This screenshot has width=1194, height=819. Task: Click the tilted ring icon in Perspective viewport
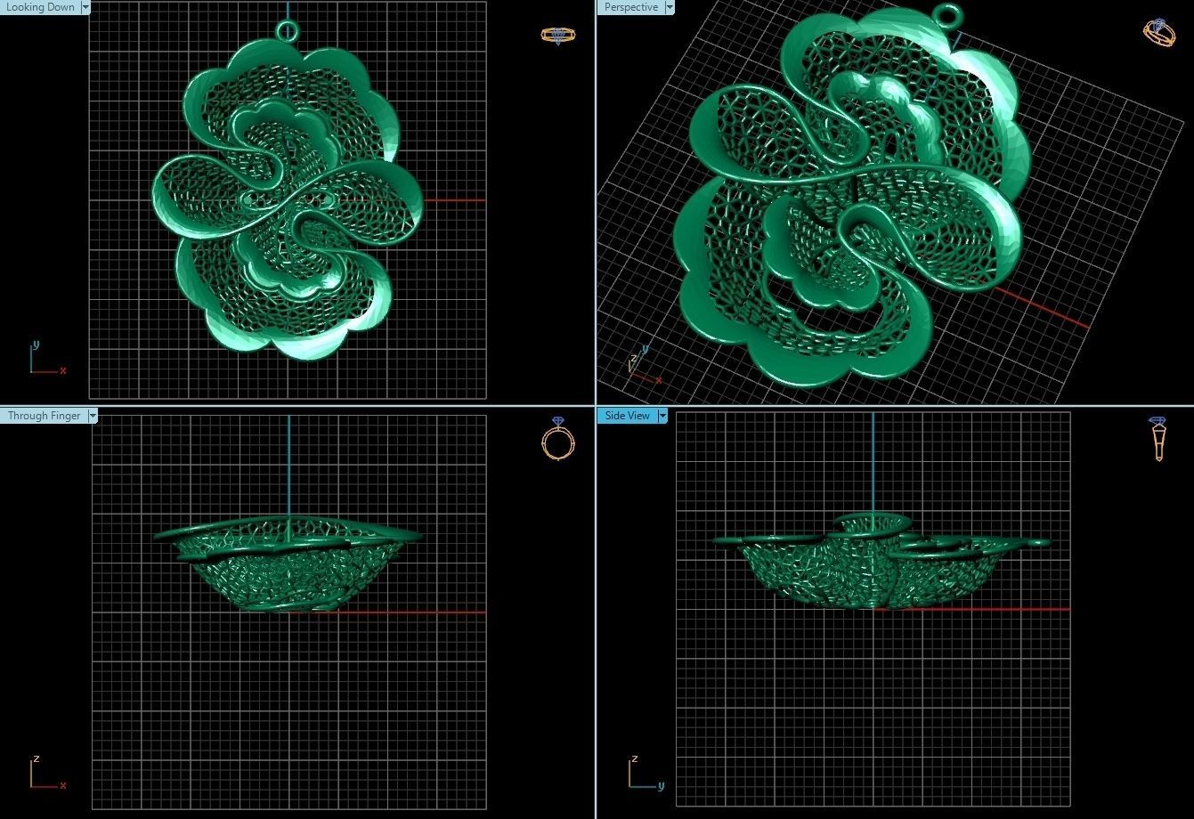click(1158, 32)
